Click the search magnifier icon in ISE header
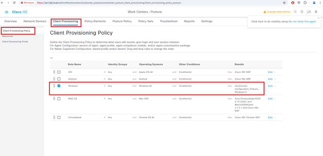The width and height of the screenshot is (323, 156). tap(295, 12)
